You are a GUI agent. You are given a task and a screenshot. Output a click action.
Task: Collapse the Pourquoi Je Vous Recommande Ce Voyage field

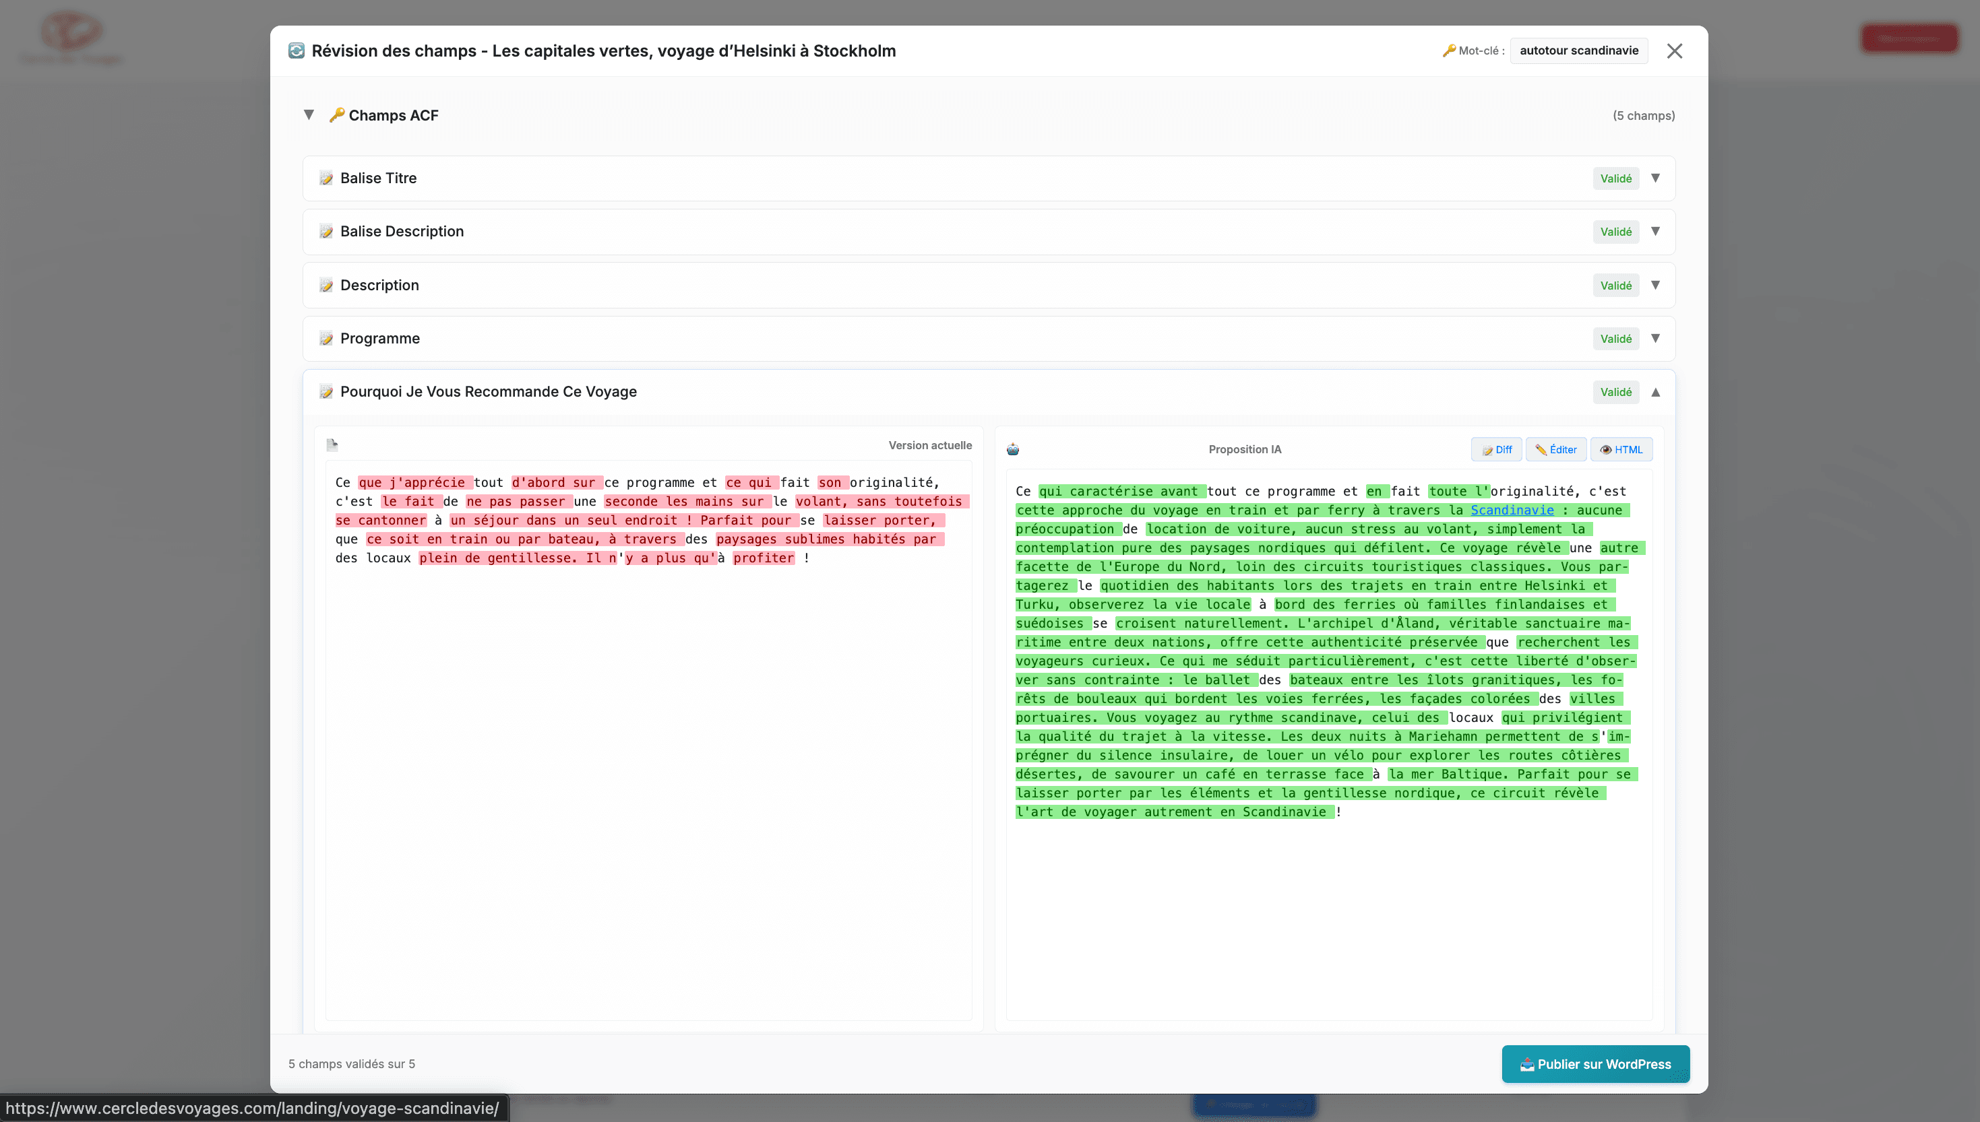coord(1655,391)
